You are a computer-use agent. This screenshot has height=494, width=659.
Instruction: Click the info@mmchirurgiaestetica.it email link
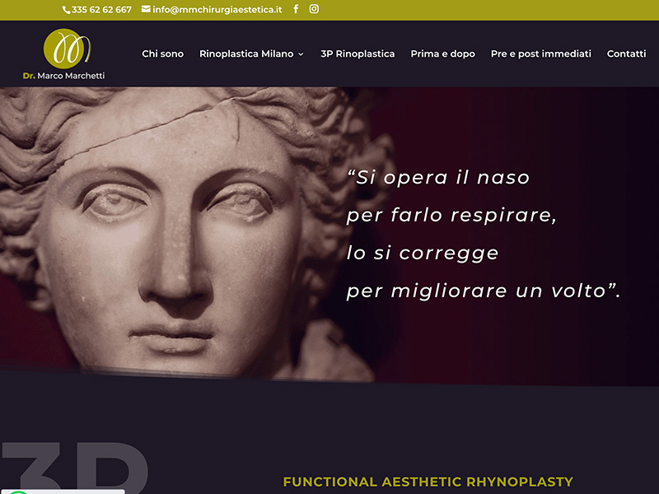[x=217, y=10]
